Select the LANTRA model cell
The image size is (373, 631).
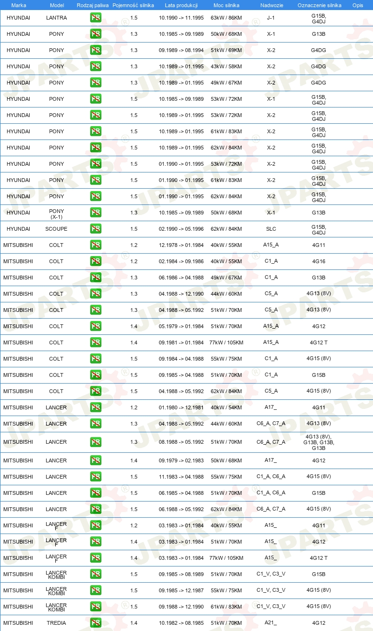(x=56, y=18)
